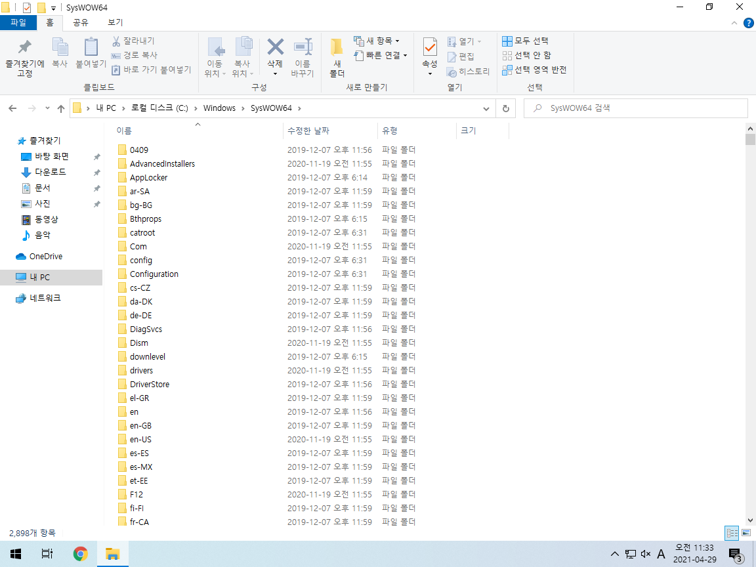Switch to Large icons view in status bar
This screenshot has height=567, width=756.
click(x=746, y=534)
